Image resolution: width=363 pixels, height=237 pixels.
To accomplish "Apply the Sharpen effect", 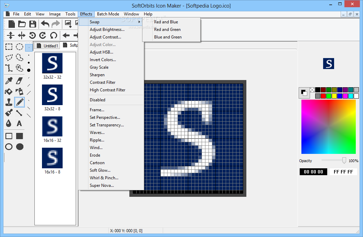I will 111,75.
